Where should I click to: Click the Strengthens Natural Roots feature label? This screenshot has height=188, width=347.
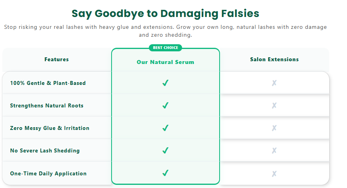[47, 105]
